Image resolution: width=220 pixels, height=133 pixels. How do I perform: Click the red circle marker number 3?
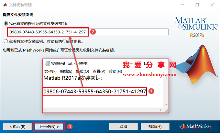(70, 127)
